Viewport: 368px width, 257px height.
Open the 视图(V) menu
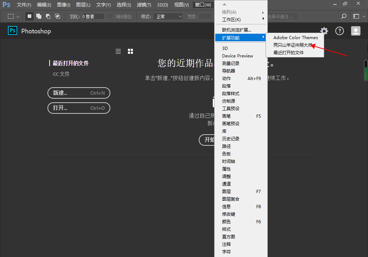coord(181,5)
